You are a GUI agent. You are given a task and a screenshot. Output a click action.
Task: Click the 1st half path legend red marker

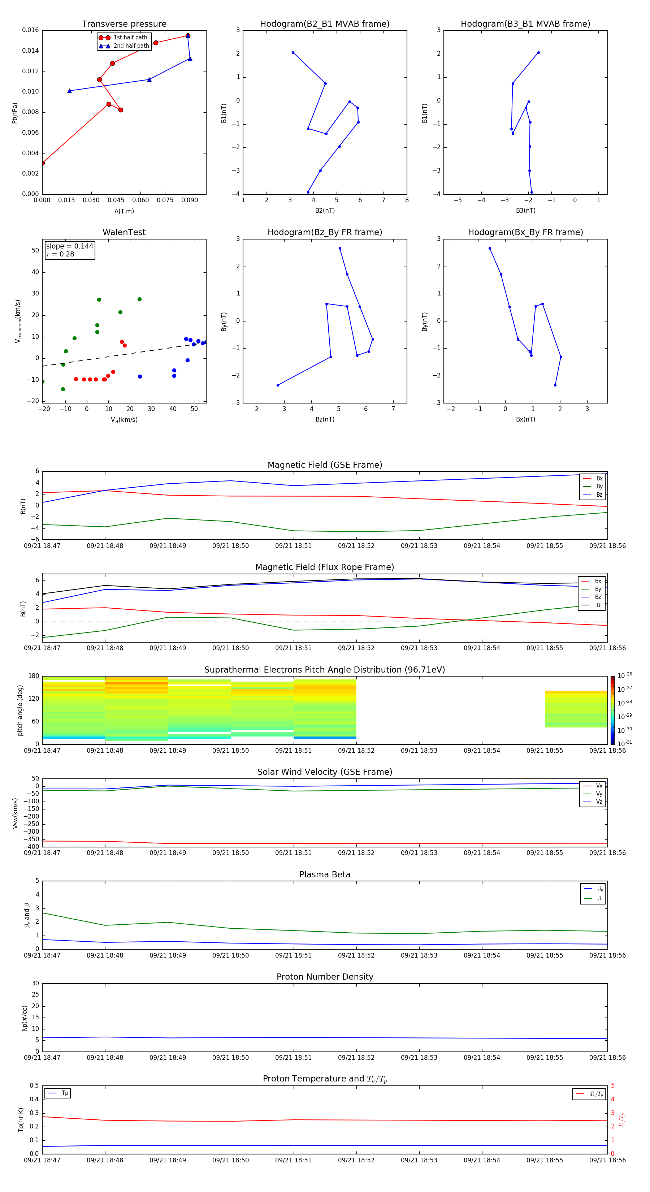104,38
